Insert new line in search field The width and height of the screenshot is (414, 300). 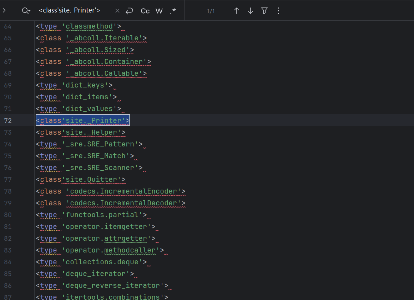tap(129, 11)
